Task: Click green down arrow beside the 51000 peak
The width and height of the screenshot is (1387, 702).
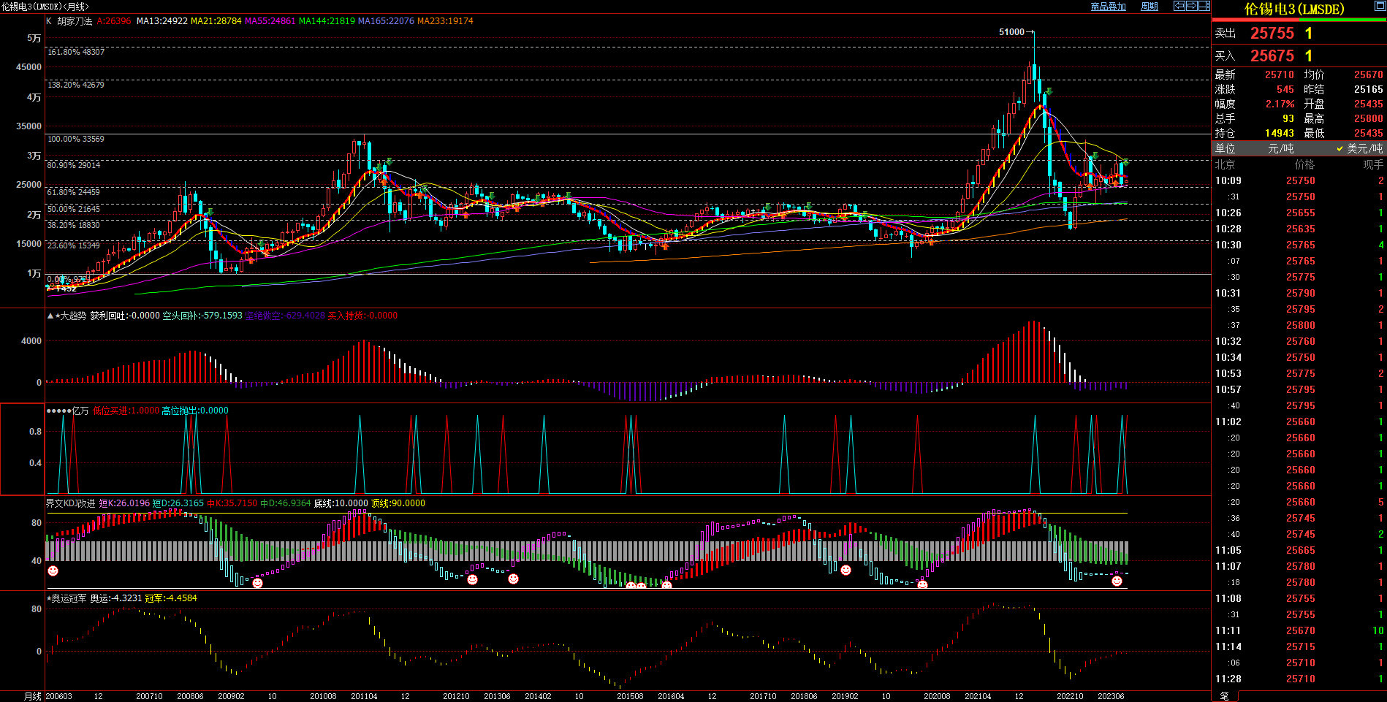Action: click(x=1049, y=92)
